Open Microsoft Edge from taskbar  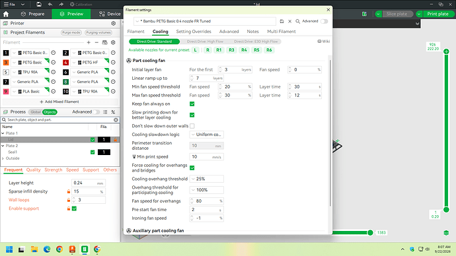coord(47,249)
